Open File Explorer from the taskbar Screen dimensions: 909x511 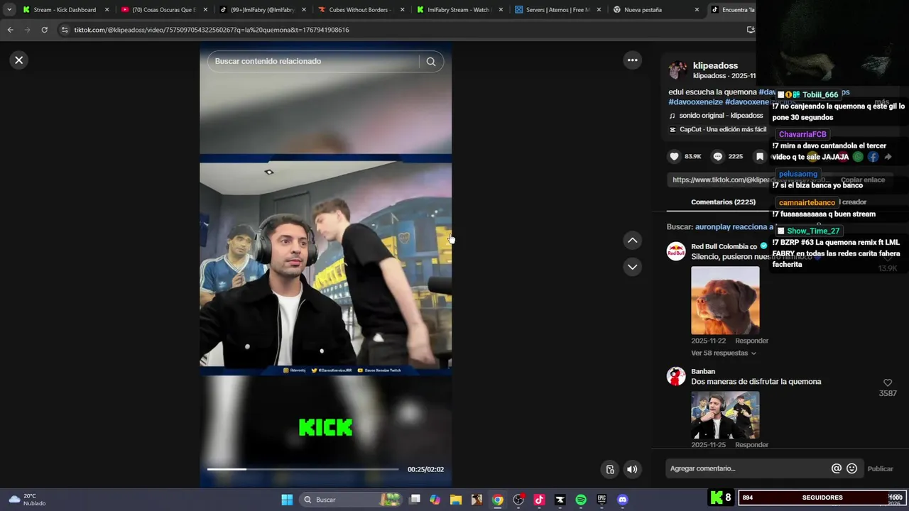[456, 500]
